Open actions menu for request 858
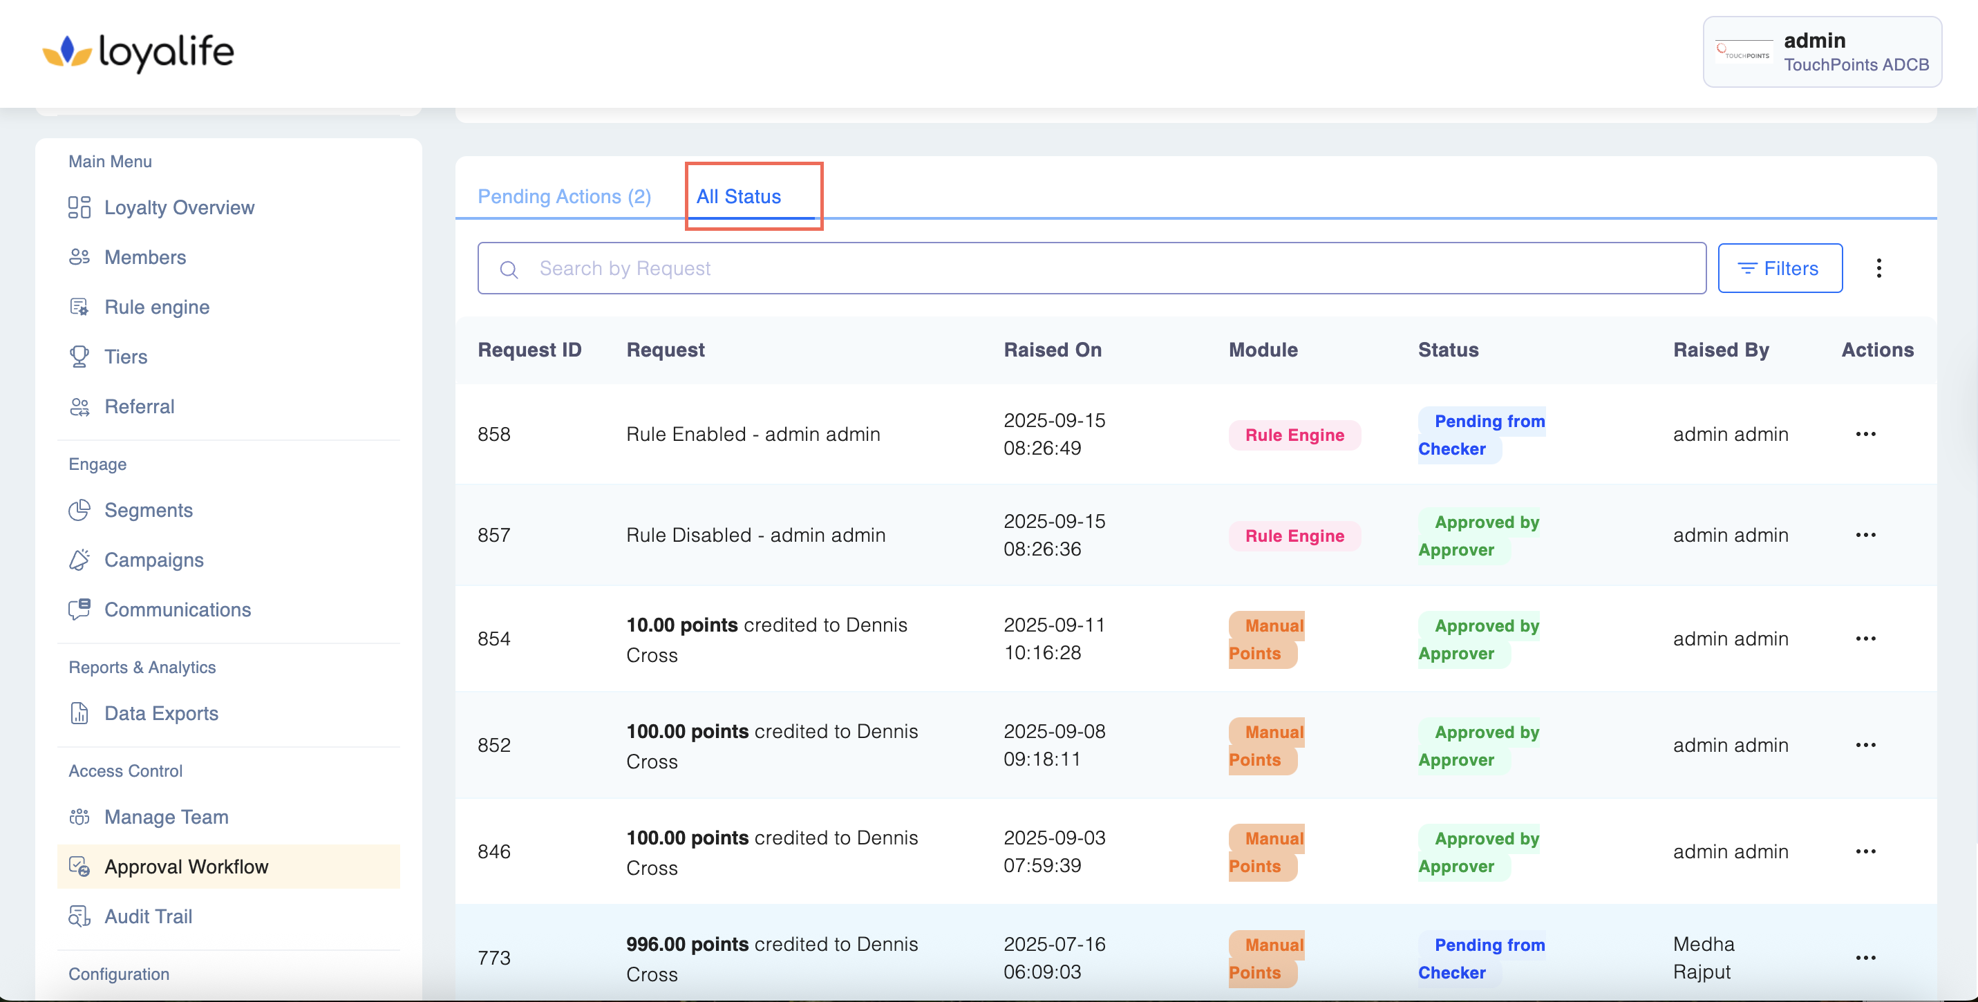The width and height of the screenshot is (1978, 1002). [1865, 435]
